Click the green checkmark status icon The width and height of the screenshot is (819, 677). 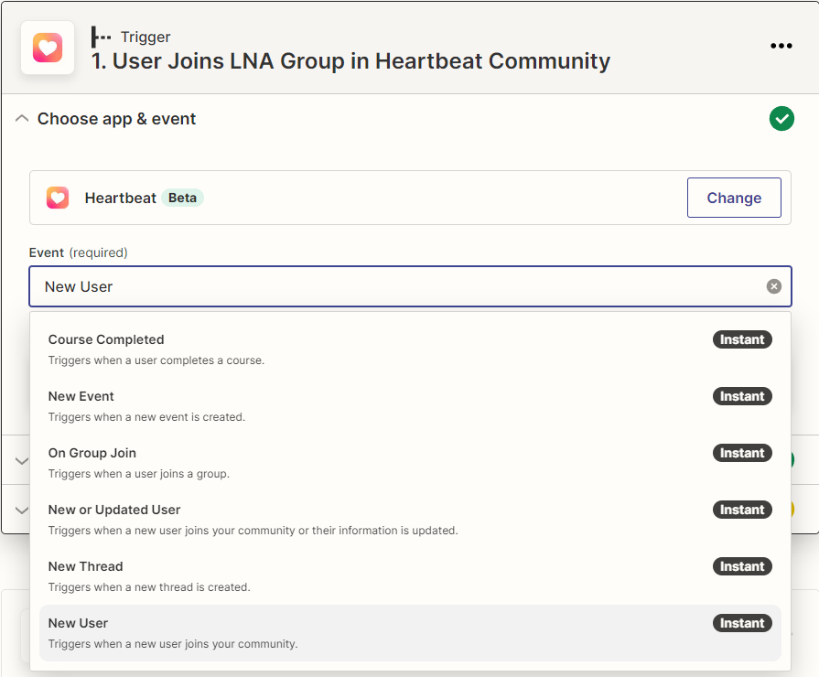[781, 119]
